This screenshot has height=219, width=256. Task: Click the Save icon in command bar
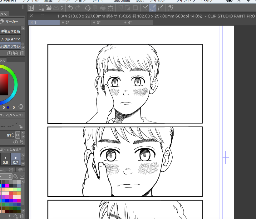point(56,8)
